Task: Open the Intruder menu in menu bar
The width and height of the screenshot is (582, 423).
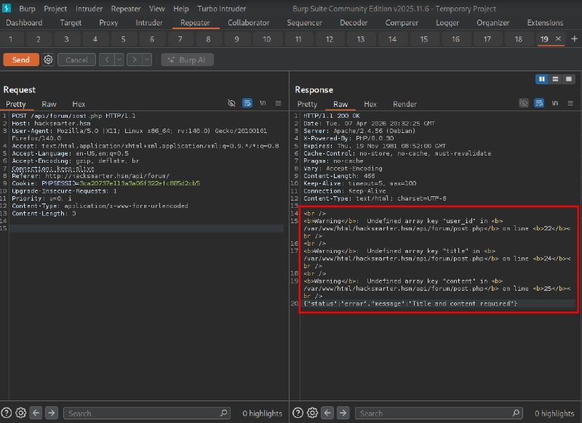Action: click(x=89, y=9)
